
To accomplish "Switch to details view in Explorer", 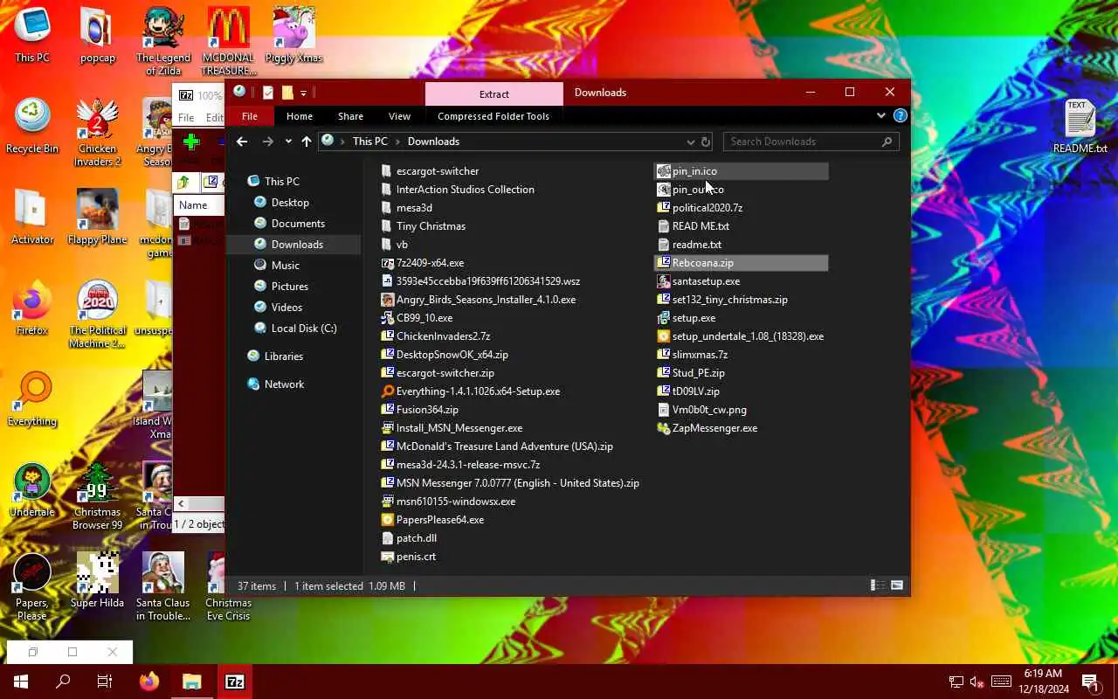I will tap(878, 585).
